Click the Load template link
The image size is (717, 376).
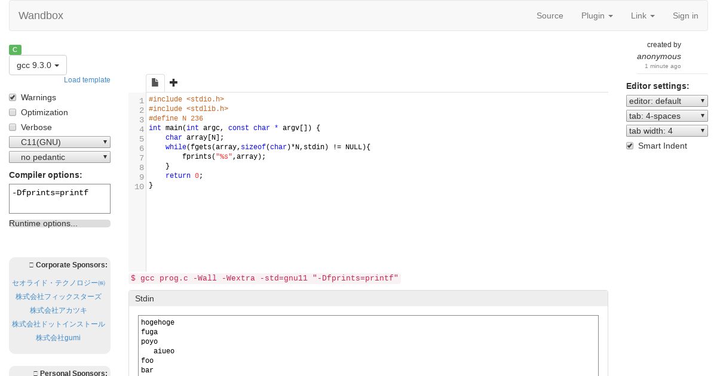click(x=87, y=80)
